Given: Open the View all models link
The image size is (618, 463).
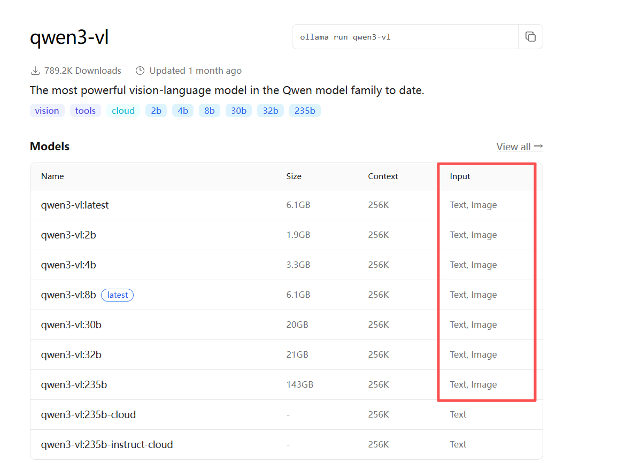Looking at the screenshot, I should point(519,146).
